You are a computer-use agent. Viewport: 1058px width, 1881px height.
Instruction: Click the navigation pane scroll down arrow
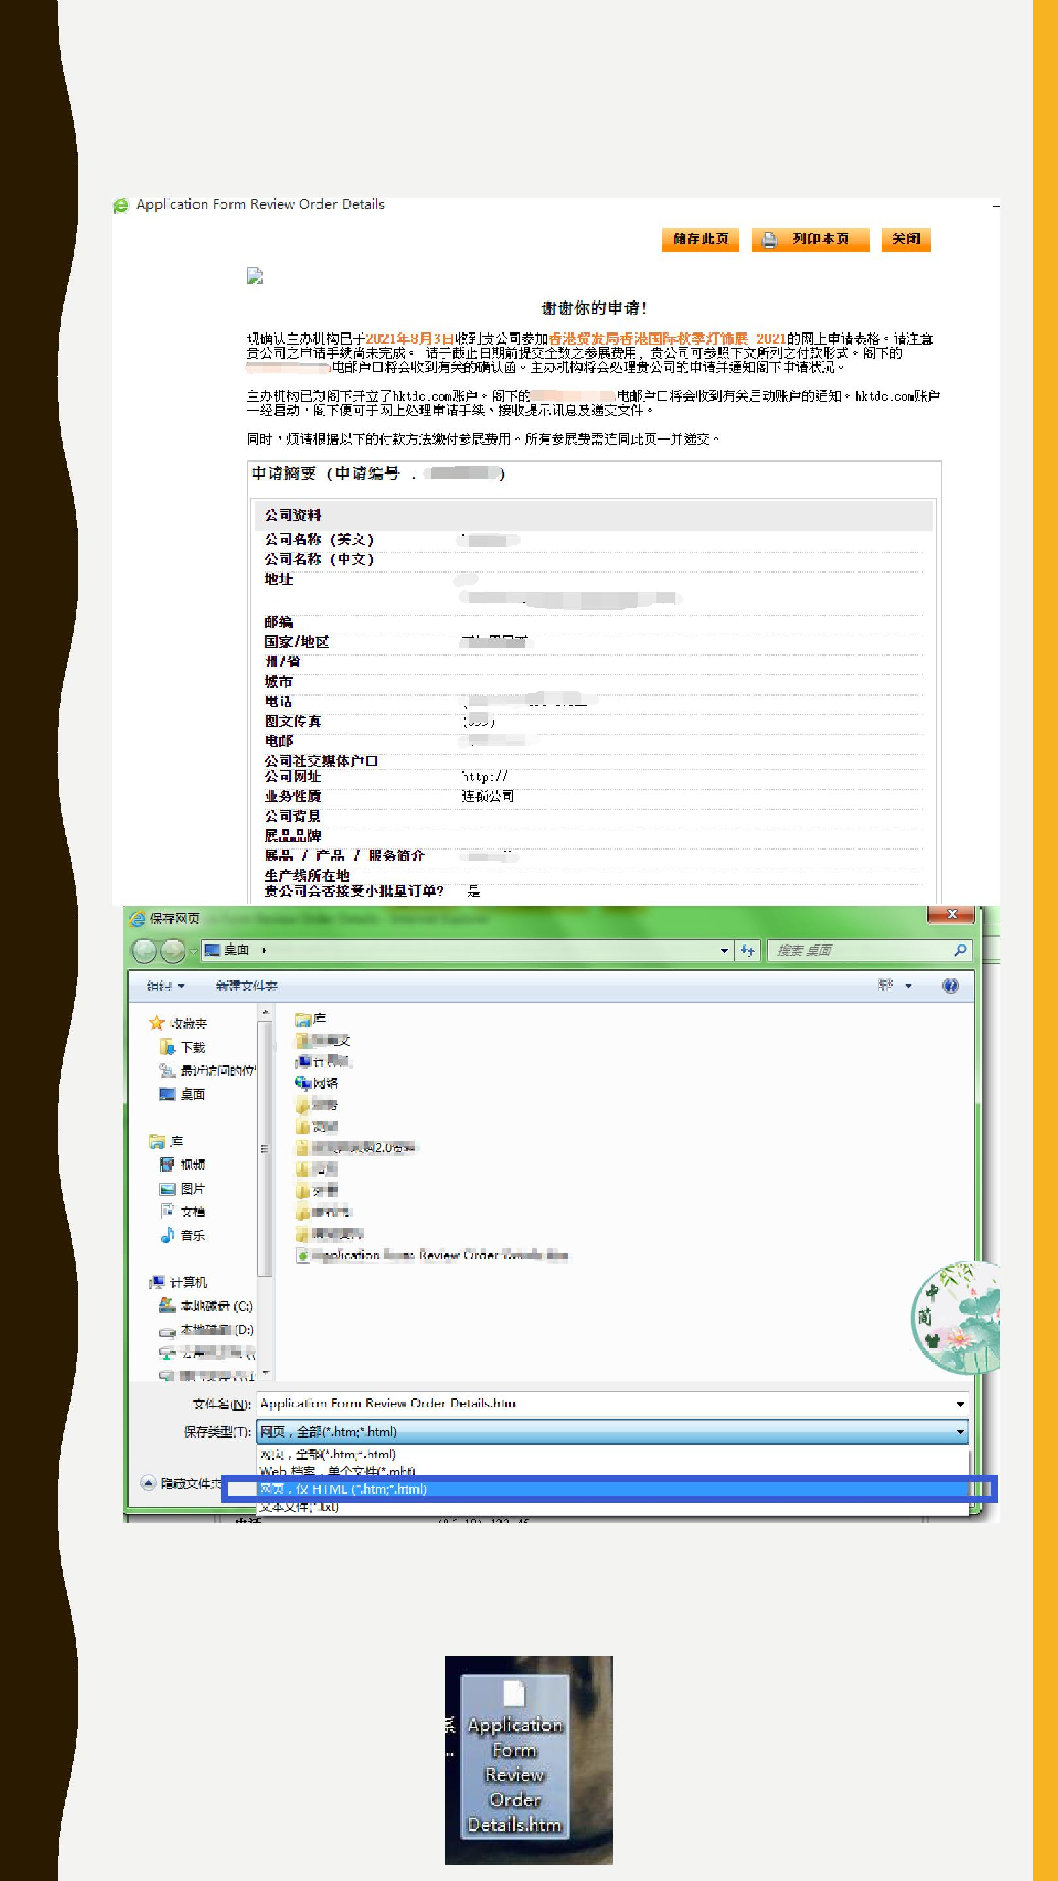click(266, 1373)
